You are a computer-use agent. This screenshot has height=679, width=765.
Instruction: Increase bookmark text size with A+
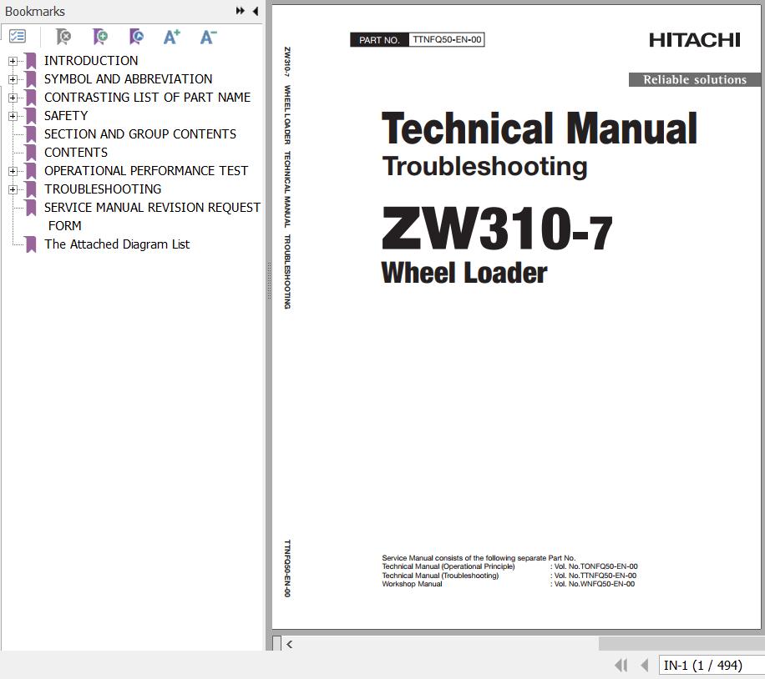[x=172, y=37]
